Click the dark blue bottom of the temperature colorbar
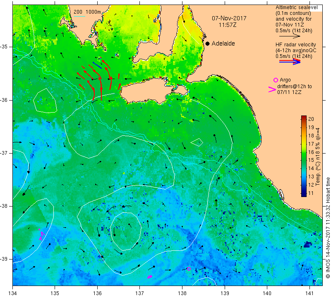The width and height of the screenshot is (331, 298). point(304,195)
